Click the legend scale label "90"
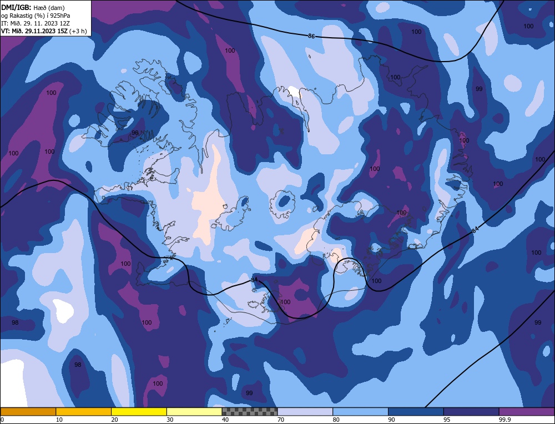Viewport: 555px width, 424px height. click(x=392, y=420)
